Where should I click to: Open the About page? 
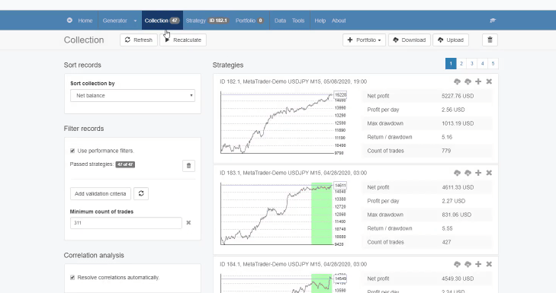[x=339, y=21]
